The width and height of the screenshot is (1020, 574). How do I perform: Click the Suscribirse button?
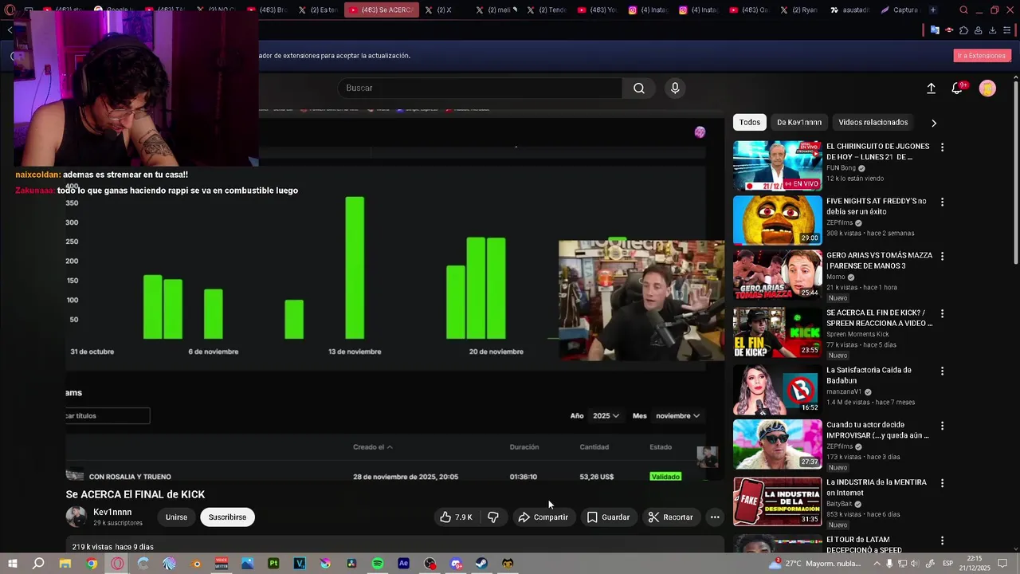(227, 517)
